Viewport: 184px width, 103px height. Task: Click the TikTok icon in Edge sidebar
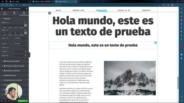click(x=181, y=51)
